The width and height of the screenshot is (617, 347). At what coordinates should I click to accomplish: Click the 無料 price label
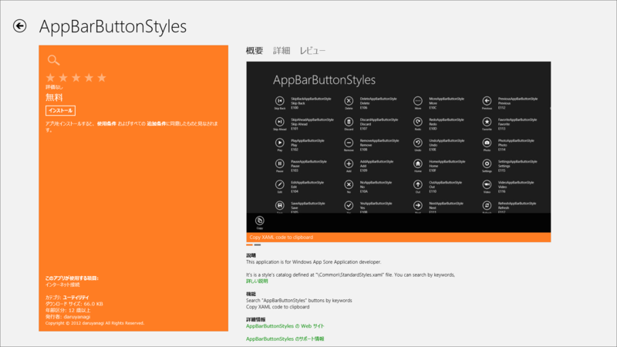pos(54,97)
